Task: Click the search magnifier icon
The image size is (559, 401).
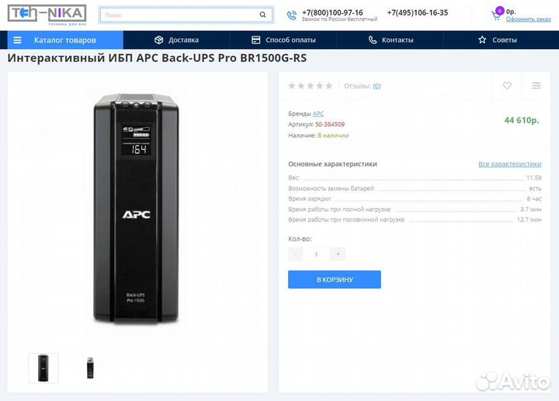Action: [x=262, y=15]
